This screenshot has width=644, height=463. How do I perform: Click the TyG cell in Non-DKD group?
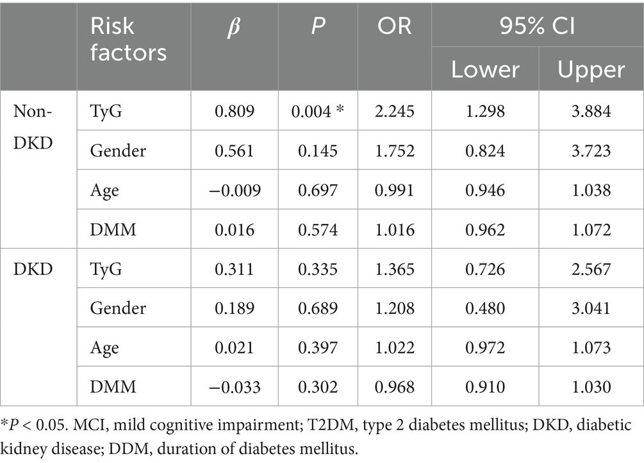104,111
